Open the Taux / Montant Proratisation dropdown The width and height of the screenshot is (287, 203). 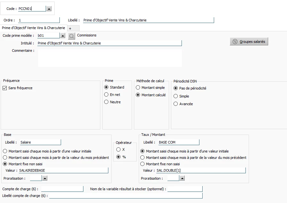[182, 178]
